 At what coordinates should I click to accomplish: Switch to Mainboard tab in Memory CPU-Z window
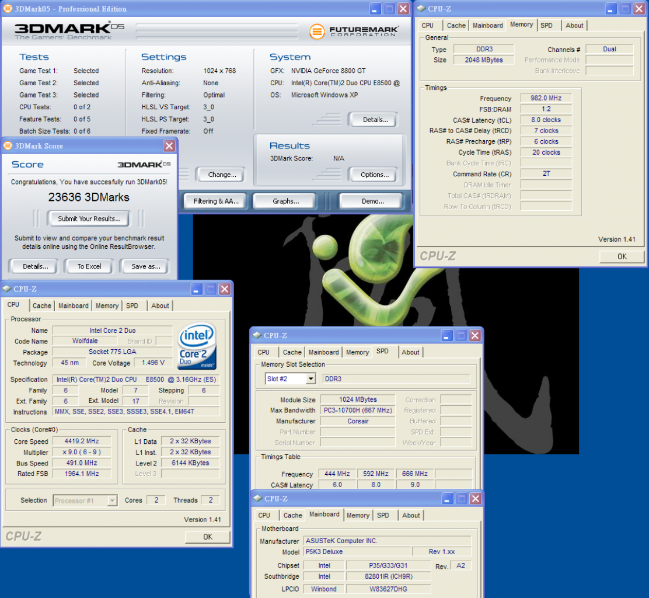click(x=487, y=26)
